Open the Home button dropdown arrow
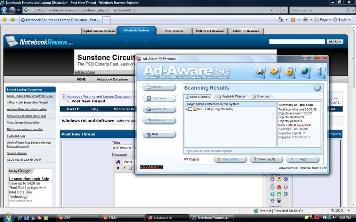The height and width of the screenshot is (222, 356). pos(286,19)
